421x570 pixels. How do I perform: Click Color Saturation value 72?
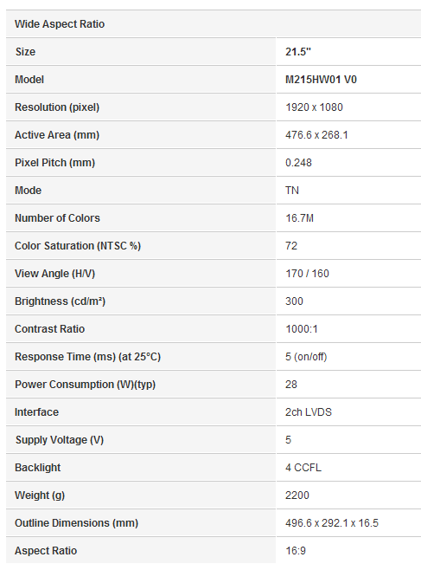[x=291, y=246]
